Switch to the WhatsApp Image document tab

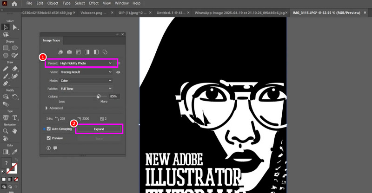(239, 13)
